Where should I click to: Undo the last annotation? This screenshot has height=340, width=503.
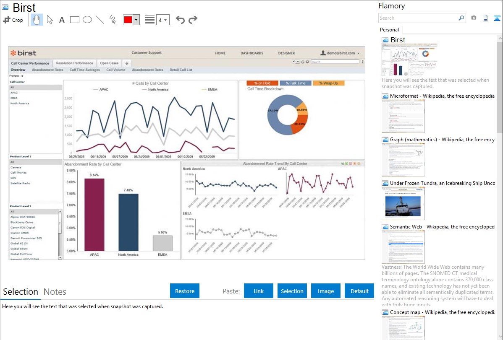click(180, 20)
